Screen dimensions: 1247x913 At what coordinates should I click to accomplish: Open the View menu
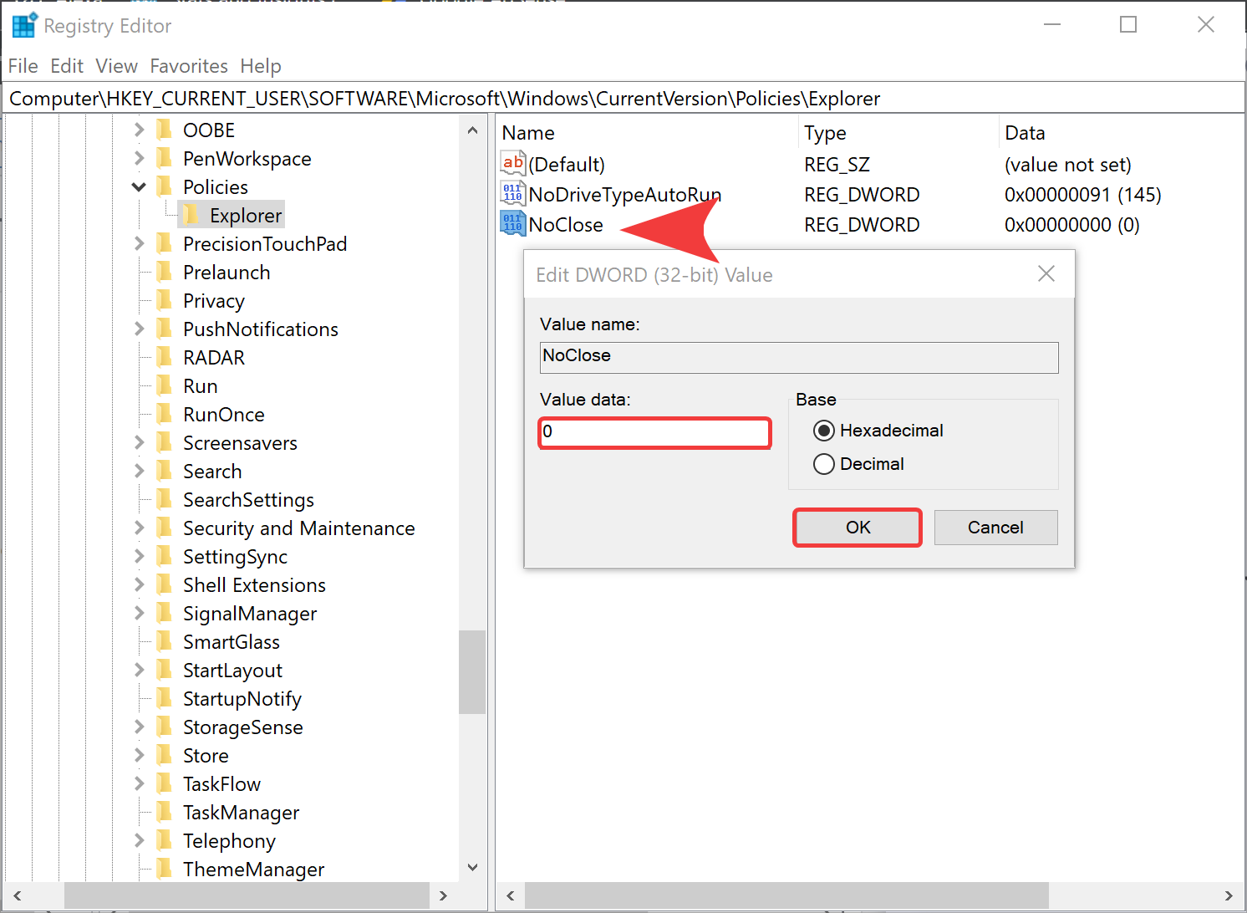coord(116,66)
